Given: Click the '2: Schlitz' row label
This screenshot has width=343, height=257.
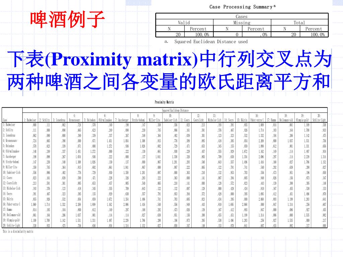Looking at the screenshot, I should click(8, 130).
